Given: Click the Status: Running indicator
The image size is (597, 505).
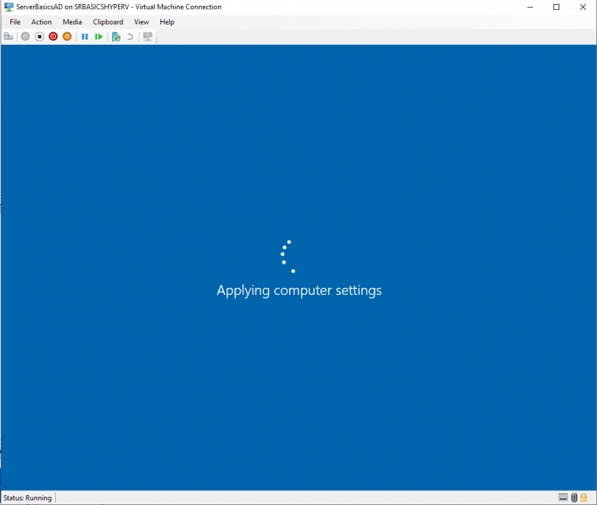Looking at the screenshot, I should click(27, 497).
